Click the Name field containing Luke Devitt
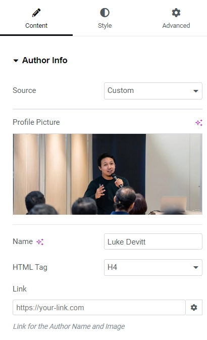The width and height of the screenshot is (207, 340). pyautogui.click(x=153, y=241)
